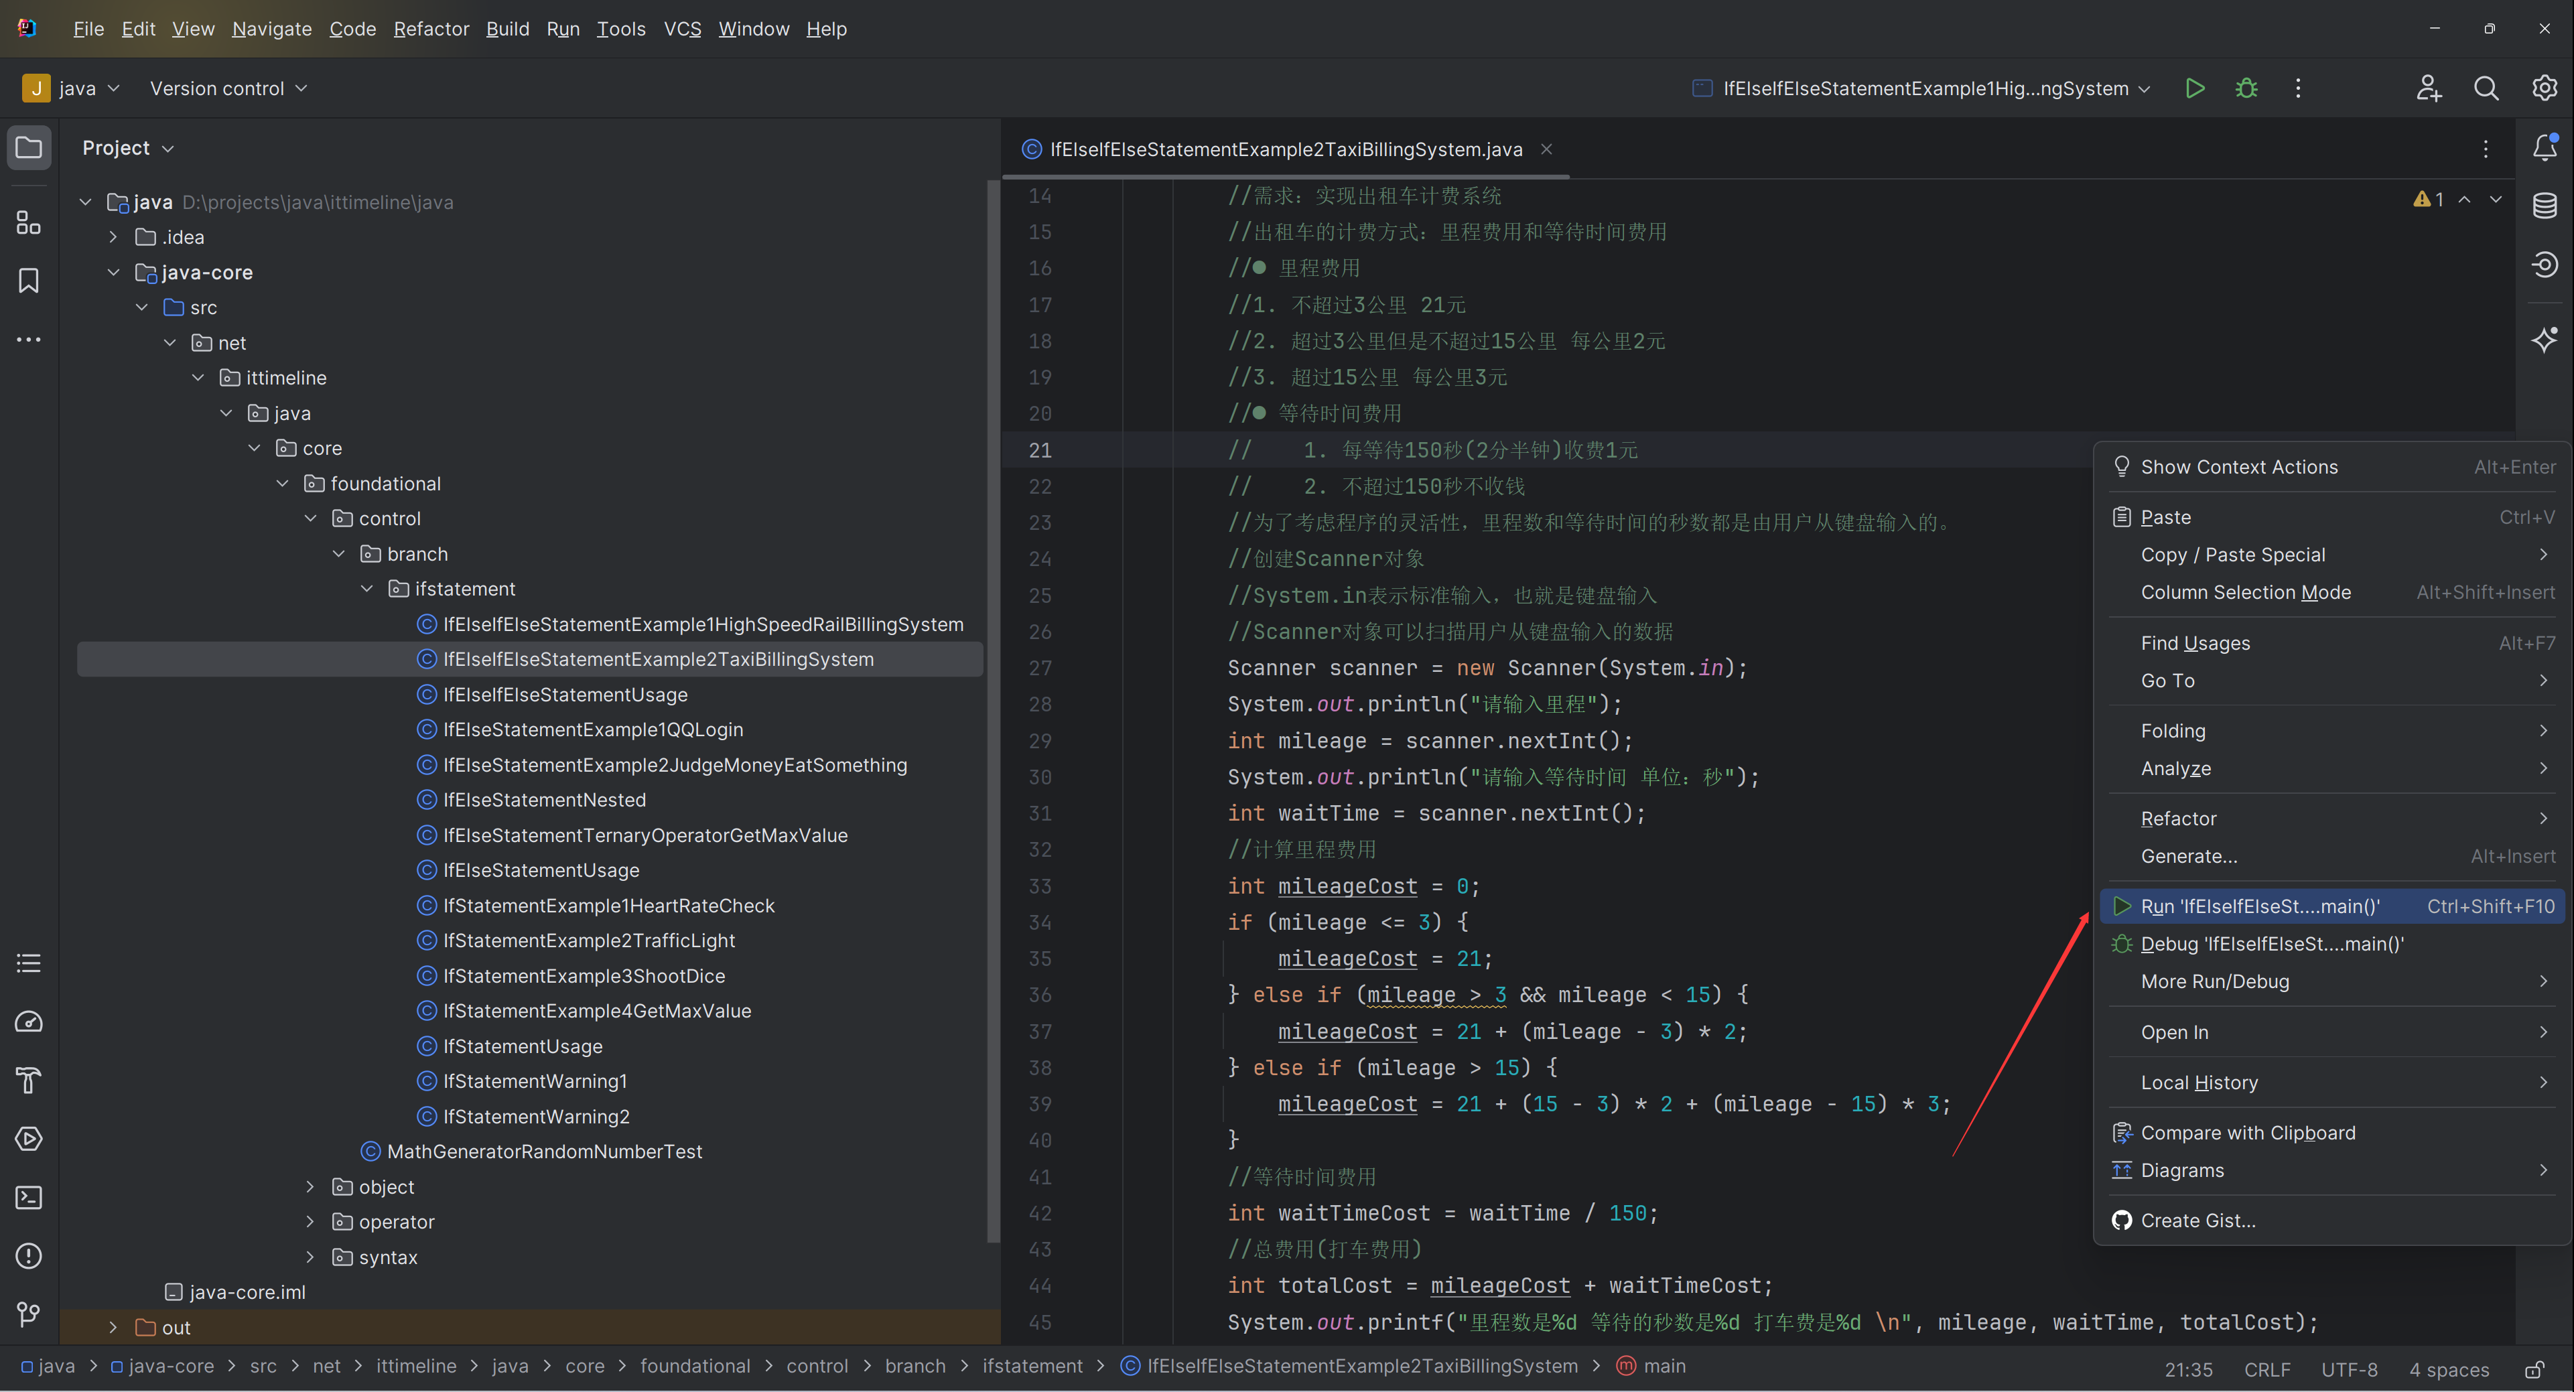Open the AI Assistant sparkle icon
The height and width of the screenshot is (1392, 2574).
(x=2544, y=340)
